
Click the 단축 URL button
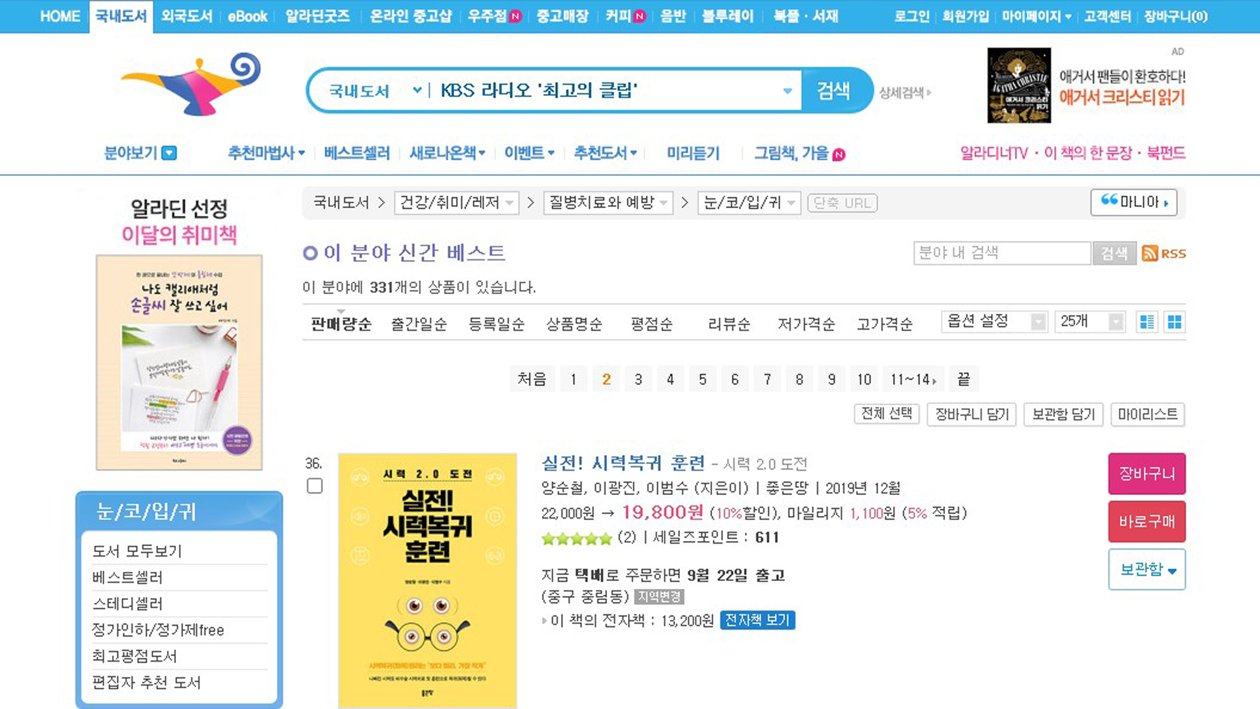tap(843, 203)
